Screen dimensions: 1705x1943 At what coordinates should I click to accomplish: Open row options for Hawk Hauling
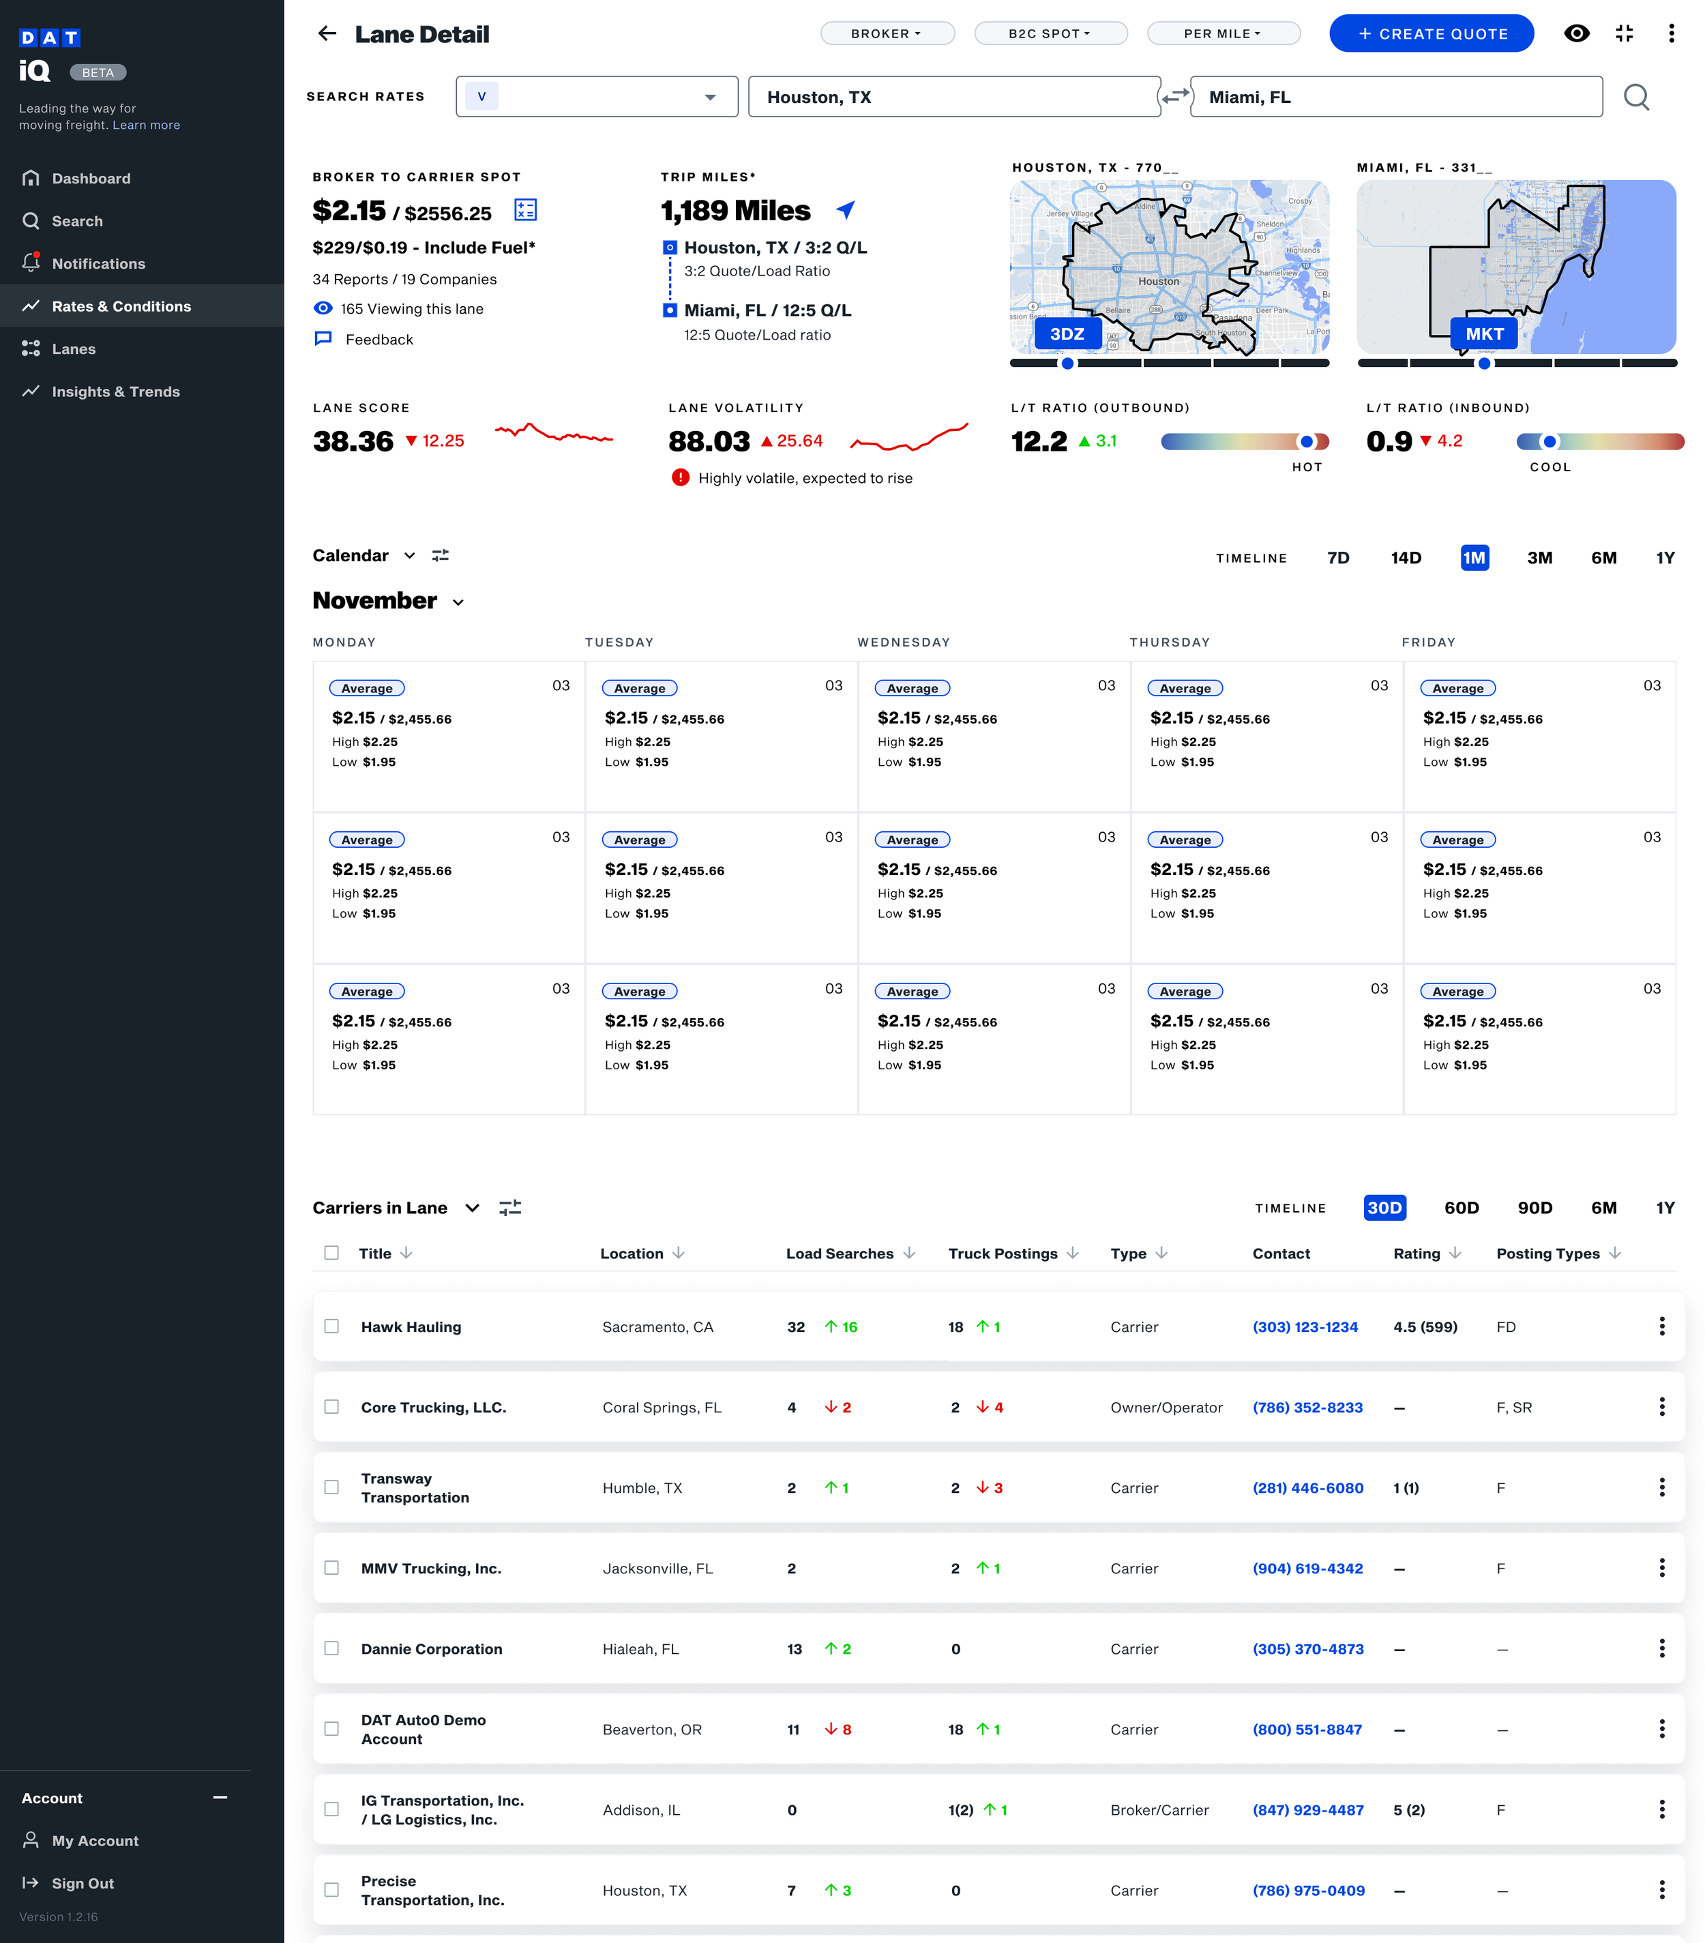click(1661, 1326)
